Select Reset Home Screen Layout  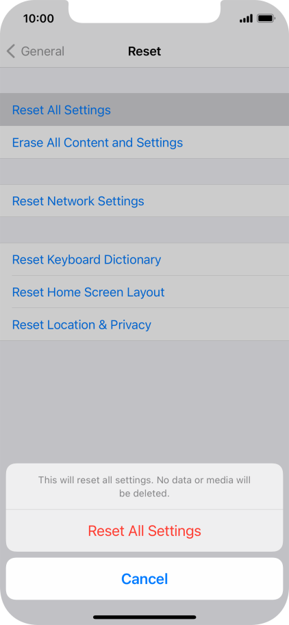point(144,292)
